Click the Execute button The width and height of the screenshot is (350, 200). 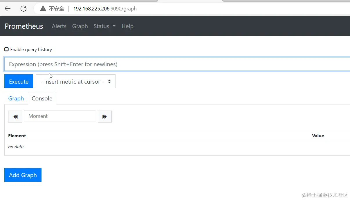pos(19,82)
